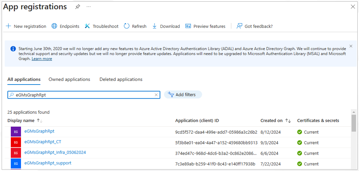Select client ID 9cd5f572-daa4-499e-add7-05986a3c26b2
359x171 pixels.
[x=216, y=132]
